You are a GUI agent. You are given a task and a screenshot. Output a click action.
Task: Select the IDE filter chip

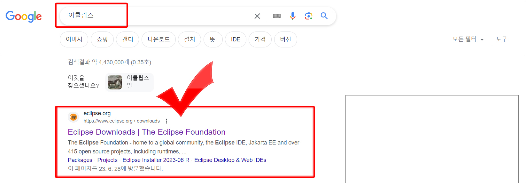236,39
